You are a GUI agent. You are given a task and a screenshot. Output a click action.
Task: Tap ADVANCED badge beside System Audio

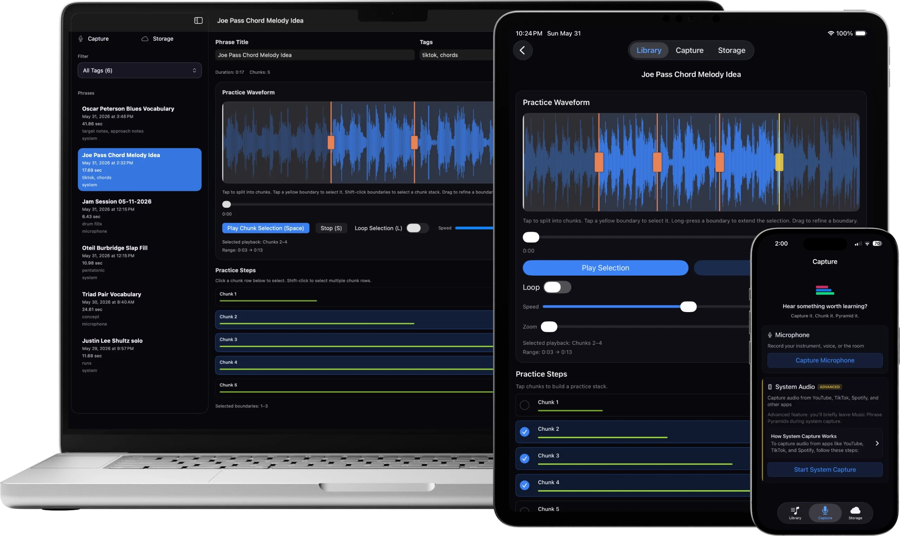pyautogui.click(x=830, y=387)
